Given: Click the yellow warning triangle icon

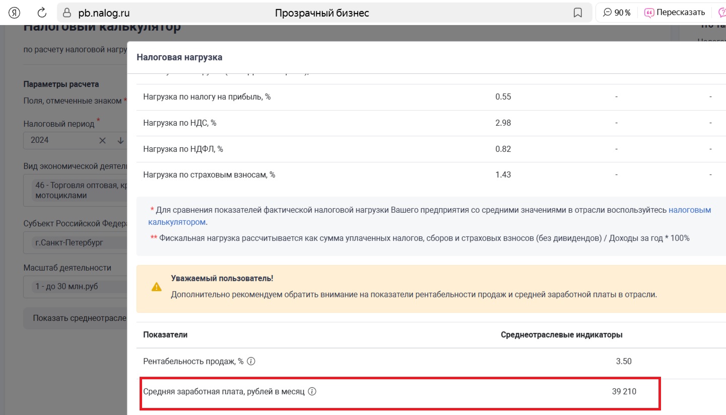Looking at the screenshot, I should point(157,287).
